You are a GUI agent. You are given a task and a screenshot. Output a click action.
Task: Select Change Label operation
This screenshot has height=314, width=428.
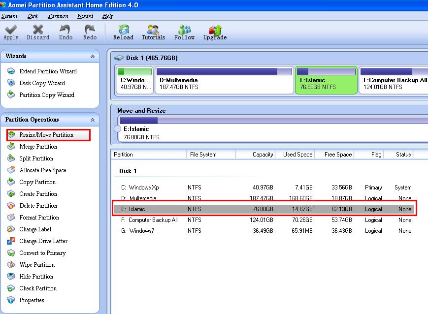[35, 229]
